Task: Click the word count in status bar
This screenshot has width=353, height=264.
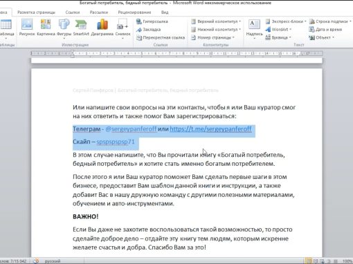Action: [x=13, y=261]
